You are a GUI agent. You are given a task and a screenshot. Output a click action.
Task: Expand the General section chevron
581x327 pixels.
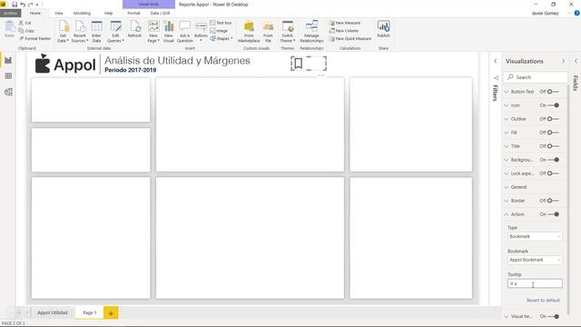pyautogui.click(x=507, y=187)
